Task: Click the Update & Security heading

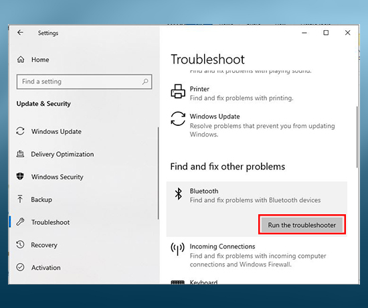Action: coord(43,104)
